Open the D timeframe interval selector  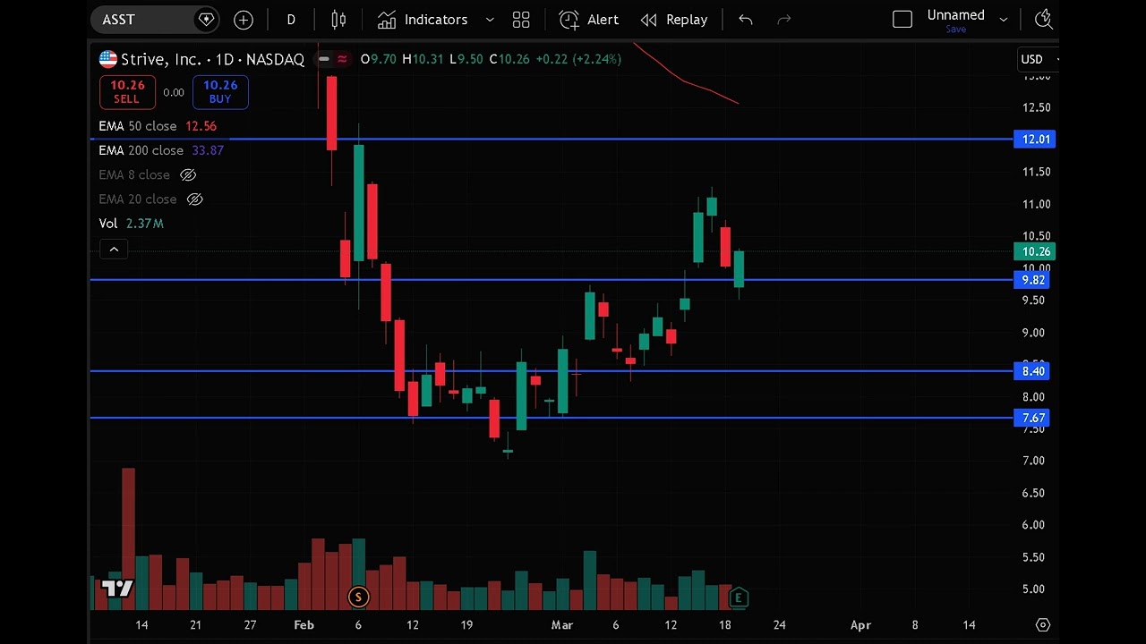tap(291, 19)
